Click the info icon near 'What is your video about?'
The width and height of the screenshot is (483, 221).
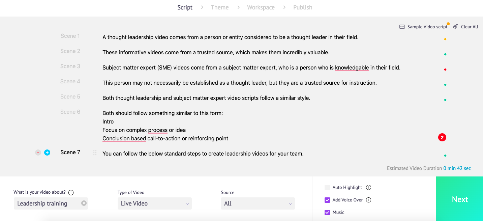point(71,192)
